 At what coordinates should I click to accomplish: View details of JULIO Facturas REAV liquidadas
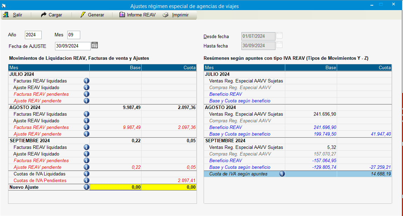(86, 81)
